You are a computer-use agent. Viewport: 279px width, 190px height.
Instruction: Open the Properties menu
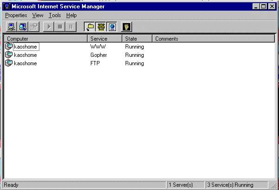pyautogui.click(x=16, y=15)
